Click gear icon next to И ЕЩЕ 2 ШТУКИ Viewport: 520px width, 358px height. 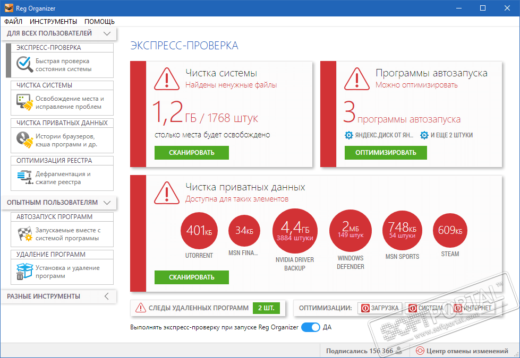click(x=424, y=135)
